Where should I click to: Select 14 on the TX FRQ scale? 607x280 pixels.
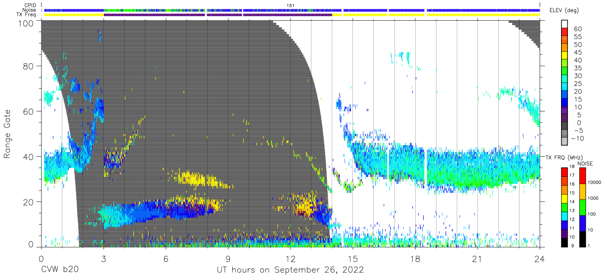click(573, 202)
